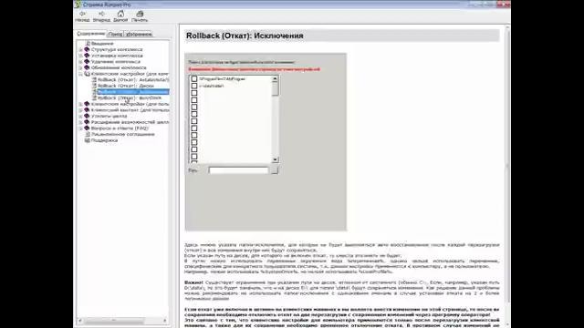Open the home page with Домой
Image resolution: width=584 pixels, height=328 pixels.
[120, 16]
